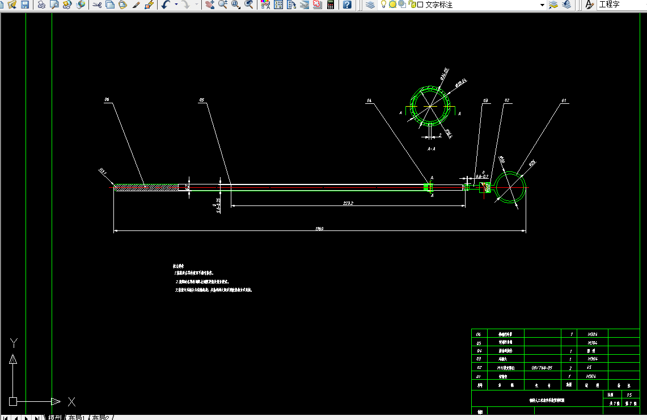Select leader label 05
This screenshot has width=647, height=420.
201,100
